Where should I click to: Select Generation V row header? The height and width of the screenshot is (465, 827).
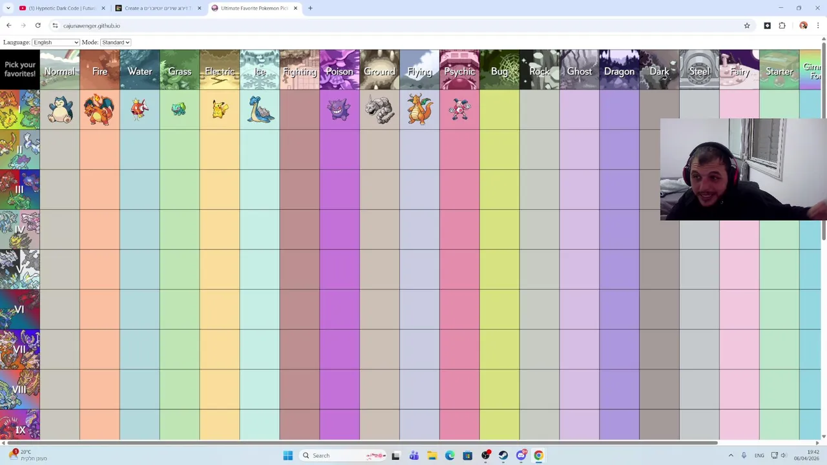[20, 270]
